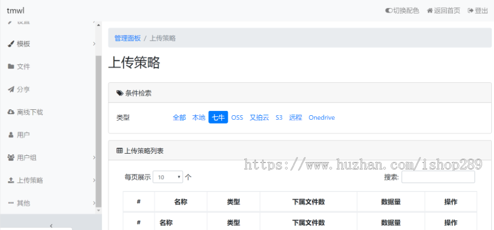Click the ellipsis icon beside 其他

11,203
